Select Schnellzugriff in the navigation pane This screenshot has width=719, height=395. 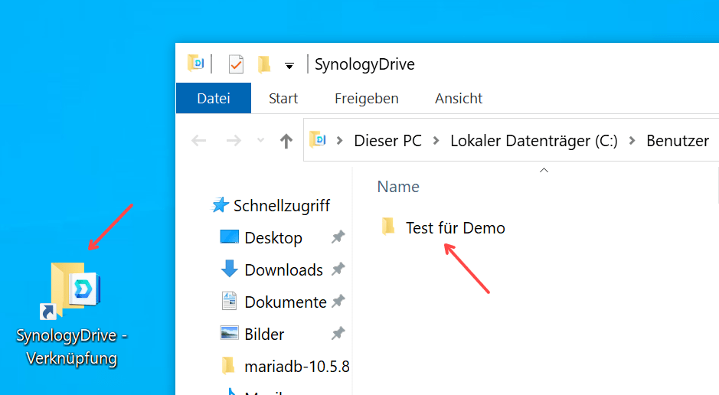click(281, 205)
